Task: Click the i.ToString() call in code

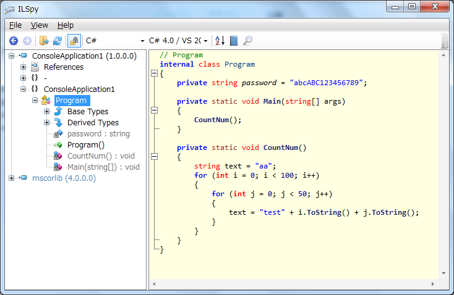Action: click(x=324, y=213)
